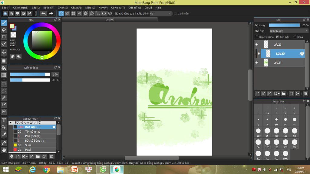
Task: Open the Bút ngu brush settings gear
Action: pos(54,127)
